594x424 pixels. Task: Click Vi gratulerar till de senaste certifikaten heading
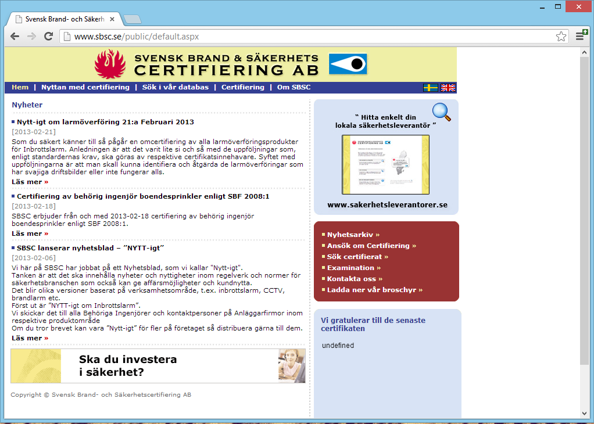pos(373,325)
